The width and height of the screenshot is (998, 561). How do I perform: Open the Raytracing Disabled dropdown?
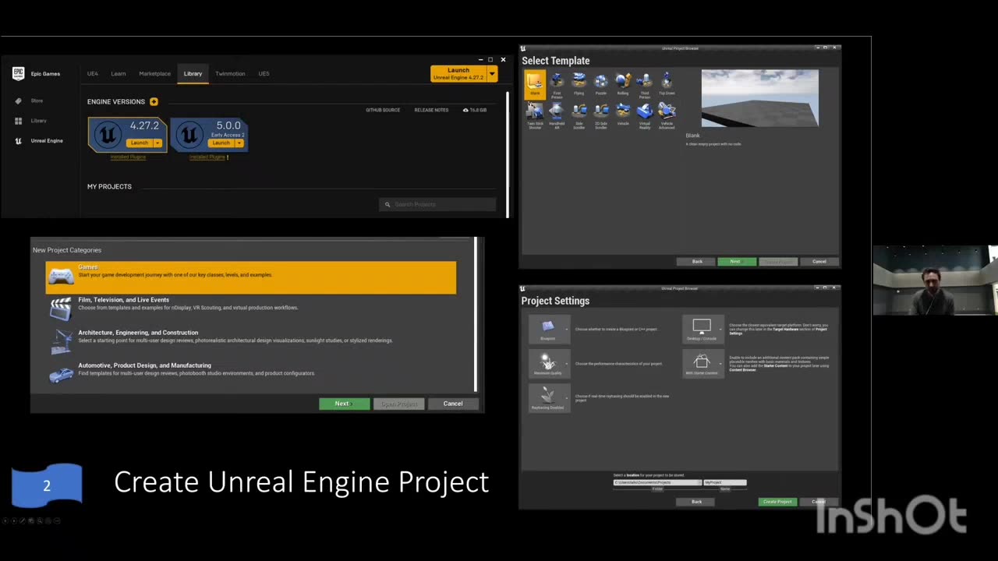point(550,397)
